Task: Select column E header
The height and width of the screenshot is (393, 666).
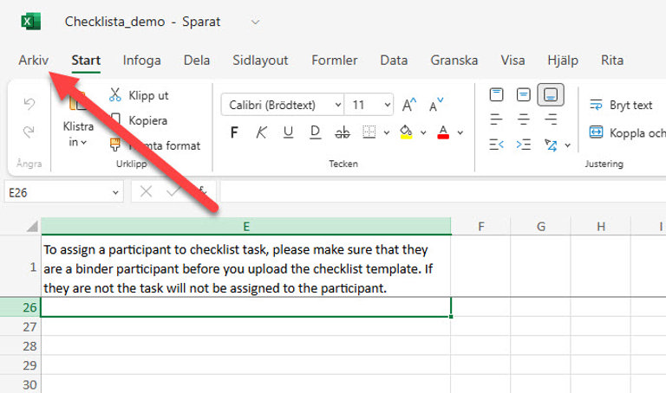Action: [246, 227]
